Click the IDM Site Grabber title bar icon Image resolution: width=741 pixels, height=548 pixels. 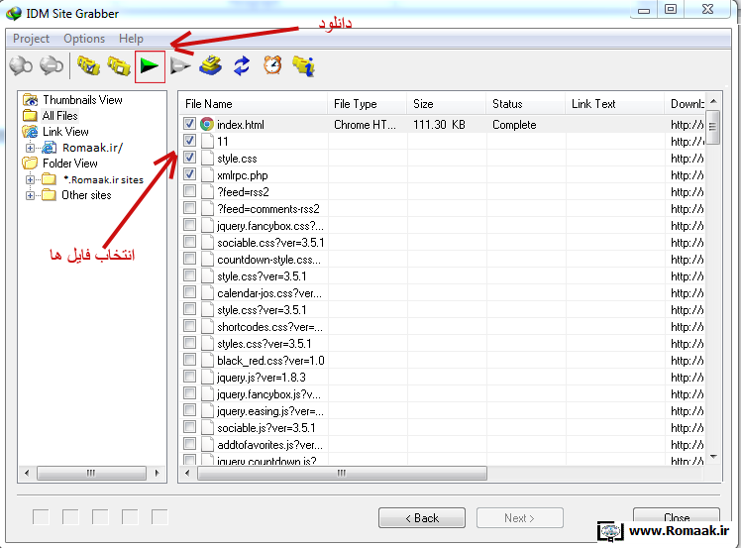[13, 13]
